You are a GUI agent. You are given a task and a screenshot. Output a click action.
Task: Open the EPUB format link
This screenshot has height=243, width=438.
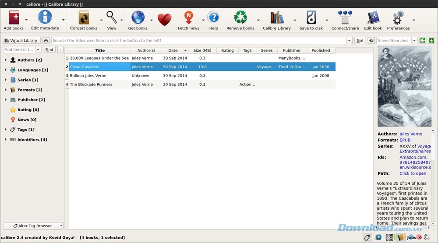tap(405, 140)
